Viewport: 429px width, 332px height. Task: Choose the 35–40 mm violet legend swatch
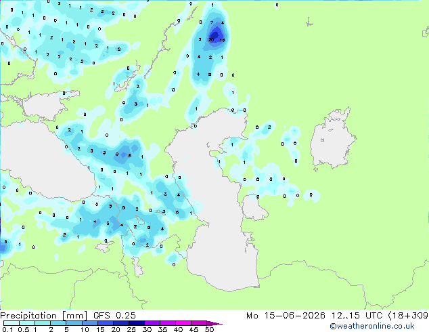click(x=167, y=323)
